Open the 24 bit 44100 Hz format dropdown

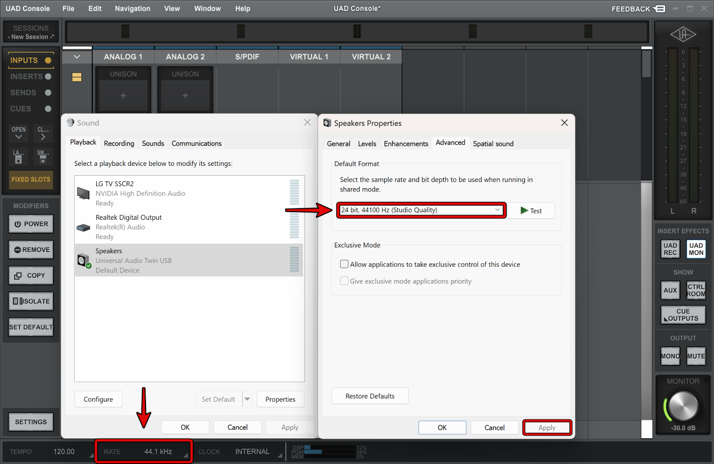pos(421,210)
